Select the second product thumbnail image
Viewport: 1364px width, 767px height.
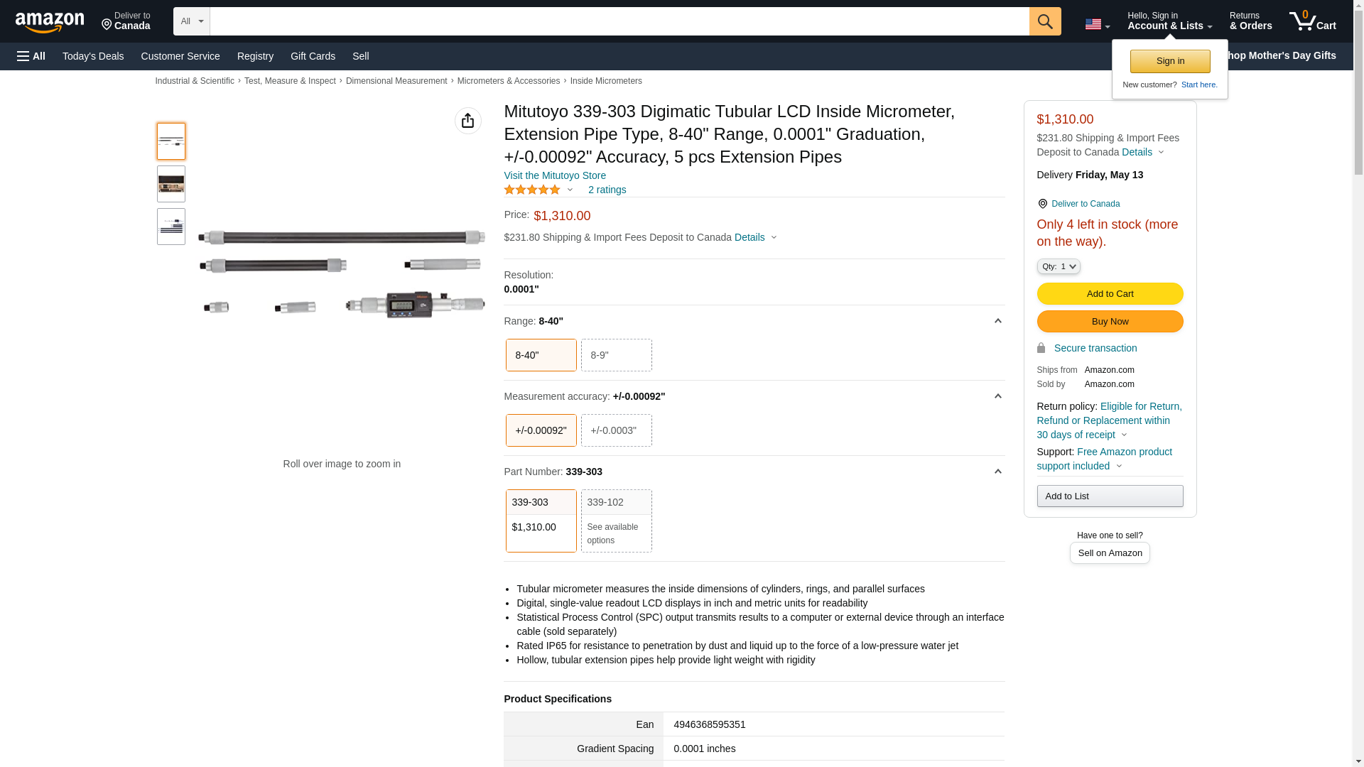(171, 184)
